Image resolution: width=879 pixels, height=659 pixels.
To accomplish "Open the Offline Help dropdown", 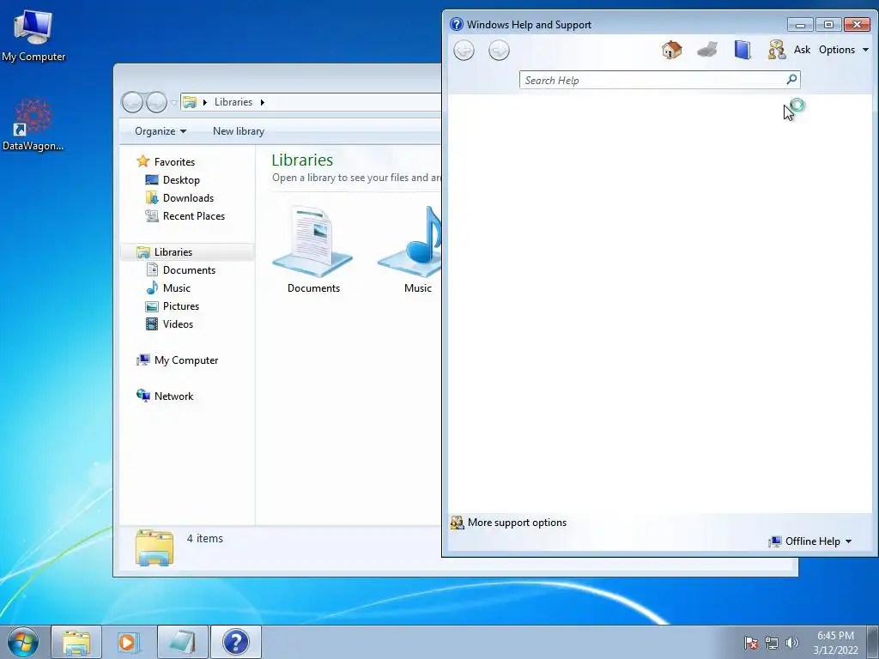I will click(810, 541).
